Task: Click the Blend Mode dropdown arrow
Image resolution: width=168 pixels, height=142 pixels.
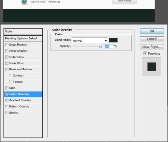Action: (x=106, y=41)
